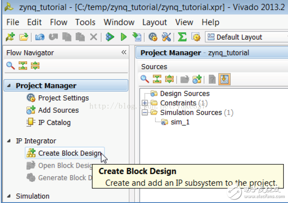Screen dimensions: 288x203
Task: Open the Tools menu
Action: (85, 22)
